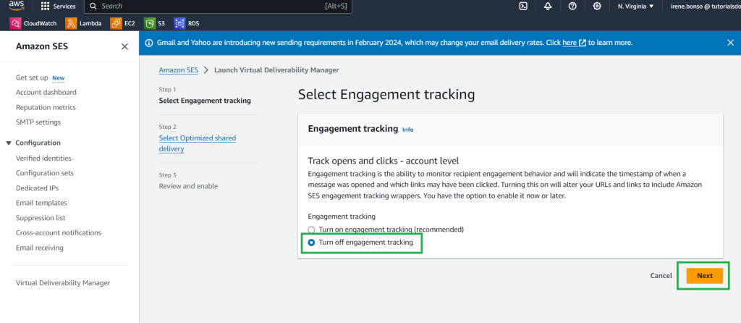Screen dimensions: 741x323
Task: Click the Next button
Action: (705, 276)
